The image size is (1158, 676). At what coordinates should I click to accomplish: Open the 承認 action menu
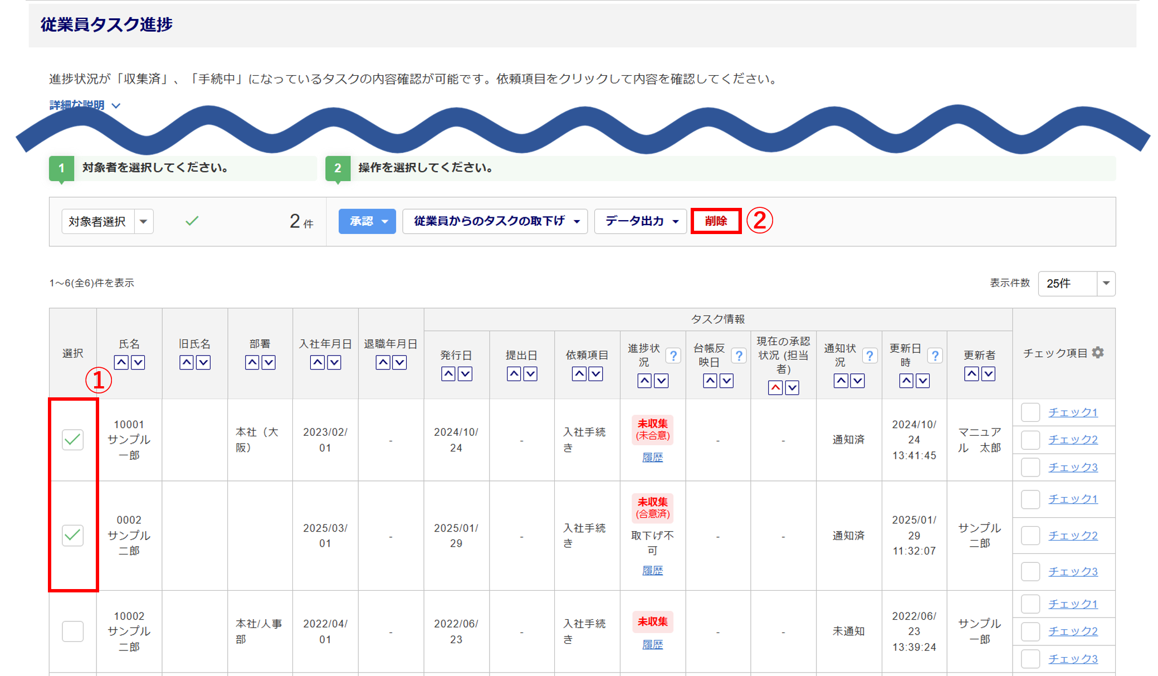pos(367,221)
